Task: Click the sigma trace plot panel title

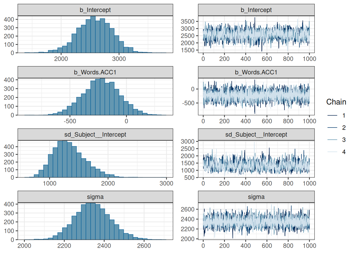Action: [256, 197]
